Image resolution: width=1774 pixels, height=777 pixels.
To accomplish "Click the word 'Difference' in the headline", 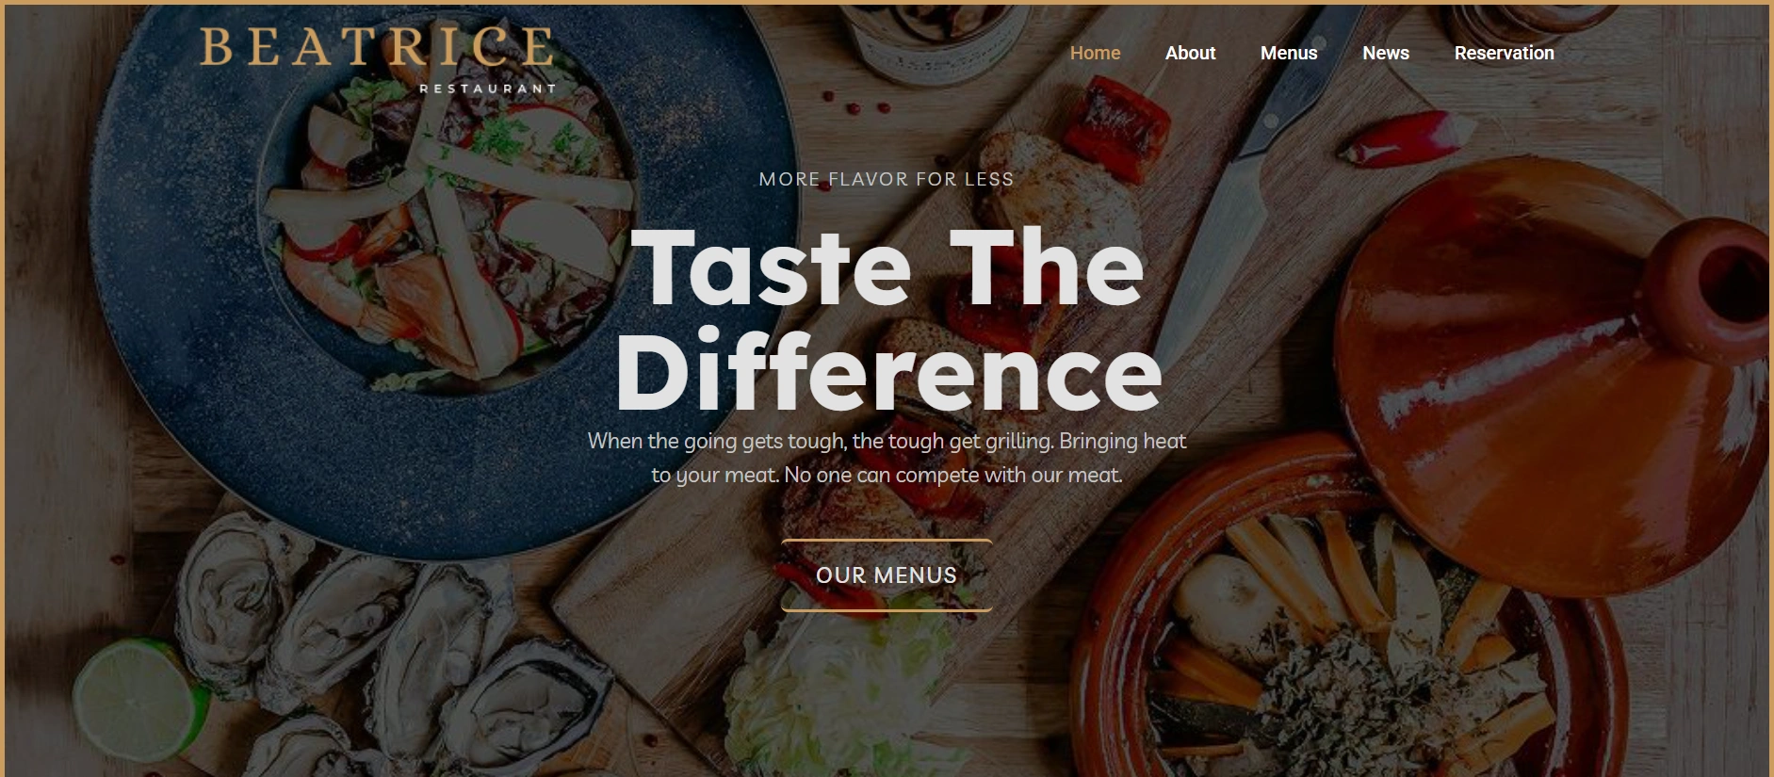I will (x=888, y=371).
